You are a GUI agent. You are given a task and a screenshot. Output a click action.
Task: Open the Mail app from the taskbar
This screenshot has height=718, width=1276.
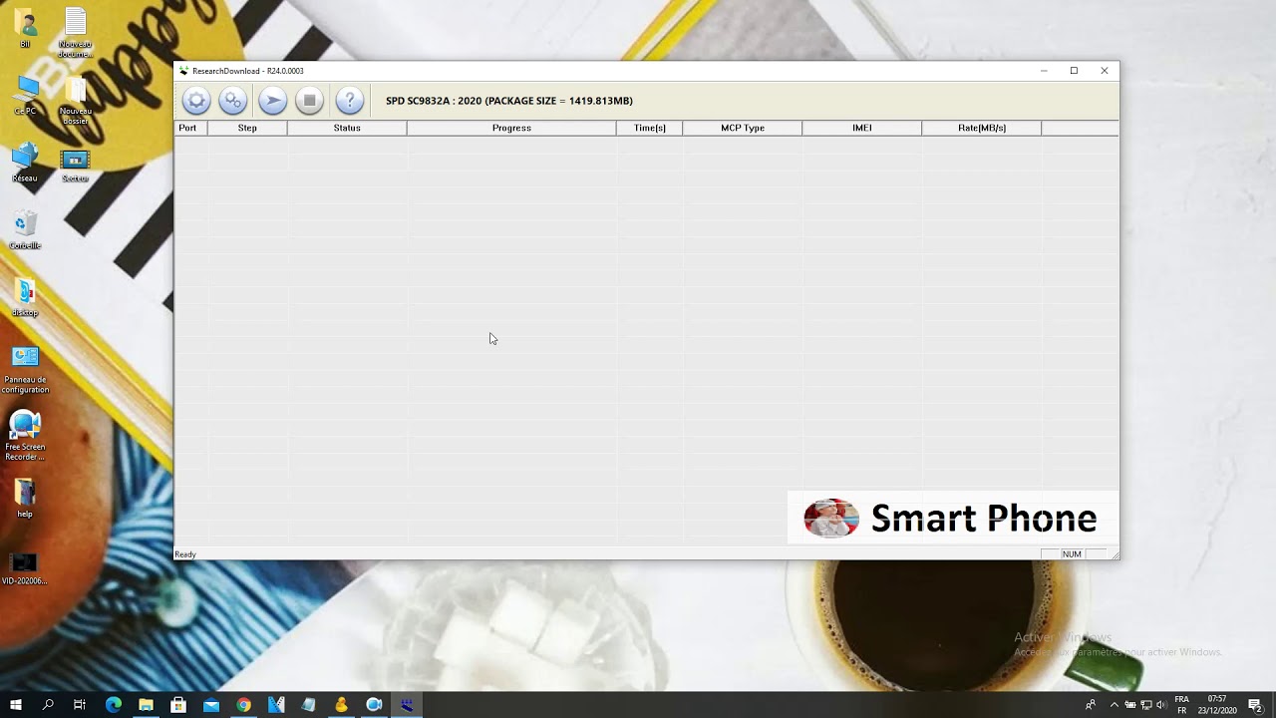coord(210,705)
